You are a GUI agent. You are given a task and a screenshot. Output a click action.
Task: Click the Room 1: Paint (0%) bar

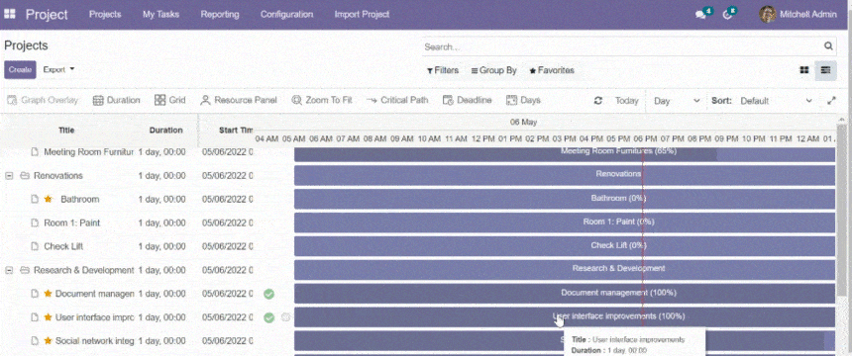click(x=564, y=222)
